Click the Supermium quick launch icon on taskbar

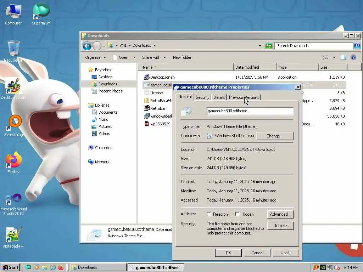(x=28, y=267)
